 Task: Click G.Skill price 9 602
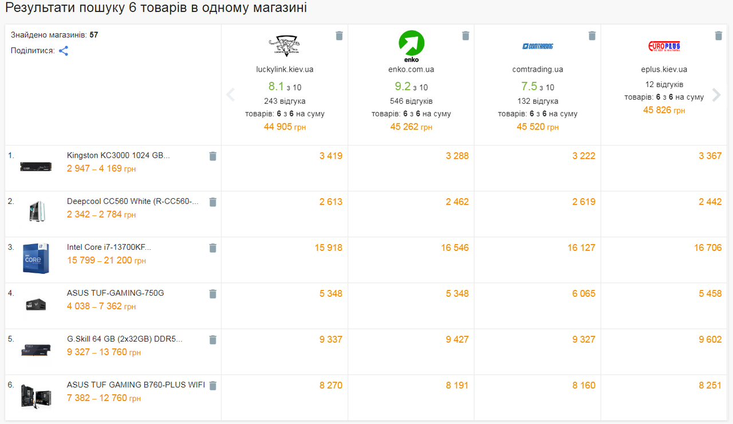(x=711, y=339)
